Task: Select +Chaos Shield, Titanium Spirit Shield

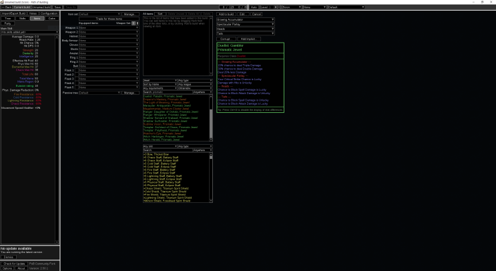Action: coord(166,188)
